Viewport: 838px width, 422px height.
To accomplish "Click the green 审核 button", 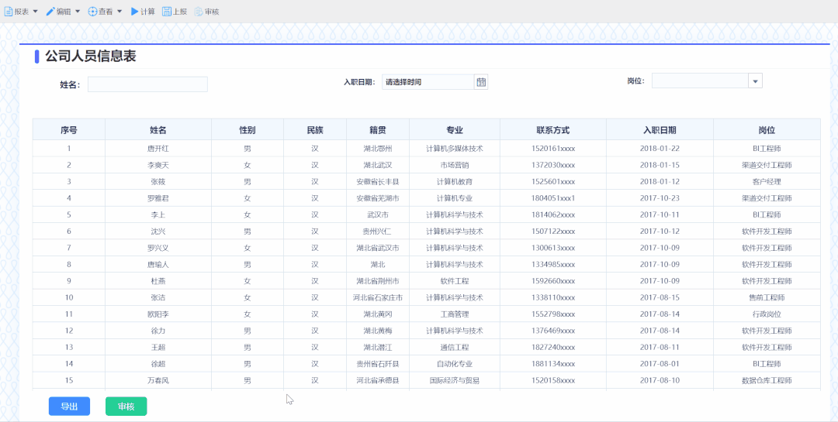I will coord(126,407).
